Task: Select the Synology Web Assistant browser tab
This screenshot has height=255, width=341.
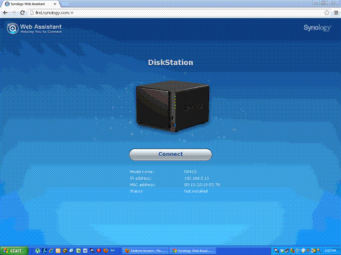Action: (x=30, y=4)
